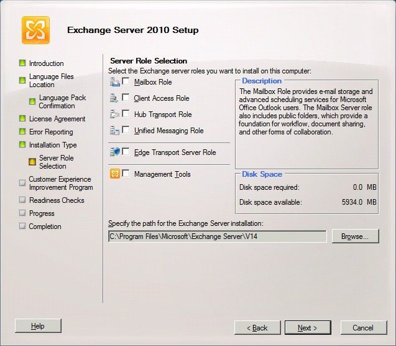Viewport: 396px width, 346px height.
Task: Proceed with the Next button
Action: point(308,328)
